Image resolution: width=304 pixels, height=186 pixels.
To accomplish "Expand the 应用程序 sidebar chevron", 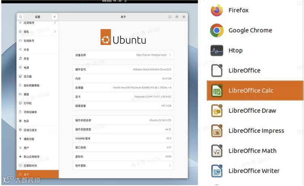I will pos(55,23).
